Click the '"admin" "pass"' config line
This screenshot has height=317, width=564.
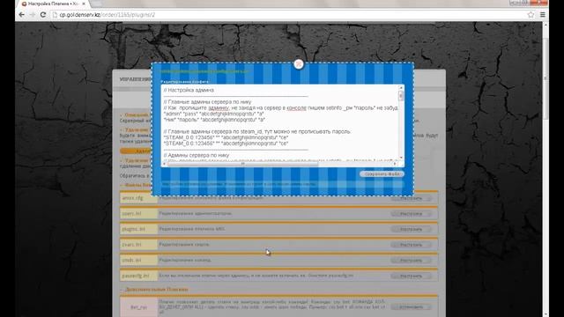point(214,114)
